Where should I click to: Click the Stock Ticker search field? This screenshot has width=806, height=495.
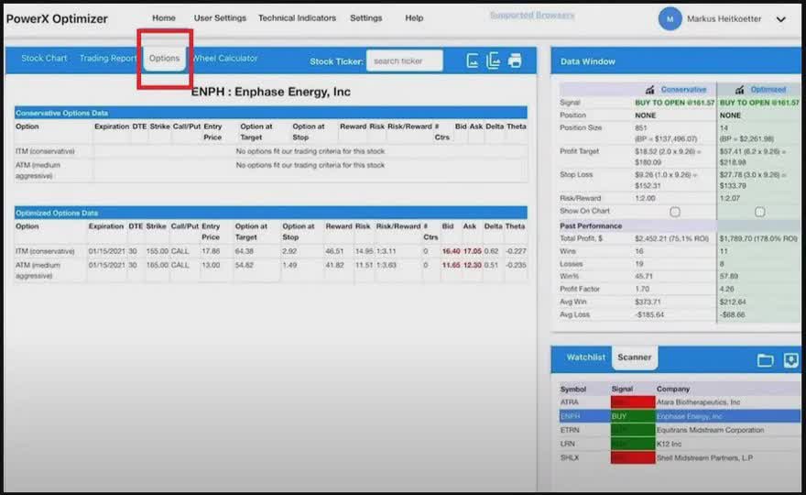405,60
